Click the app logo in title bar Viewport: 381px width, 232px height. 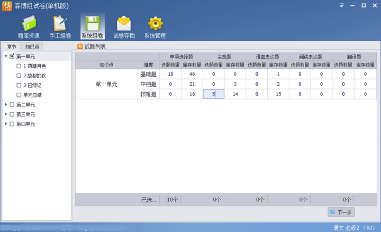click(x=7, y=6)
